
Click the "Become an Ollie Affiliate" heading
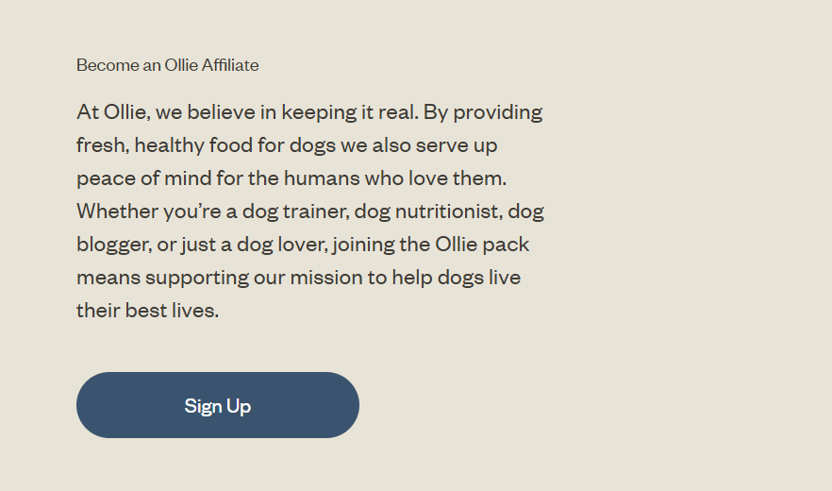[x=168, y=65]
